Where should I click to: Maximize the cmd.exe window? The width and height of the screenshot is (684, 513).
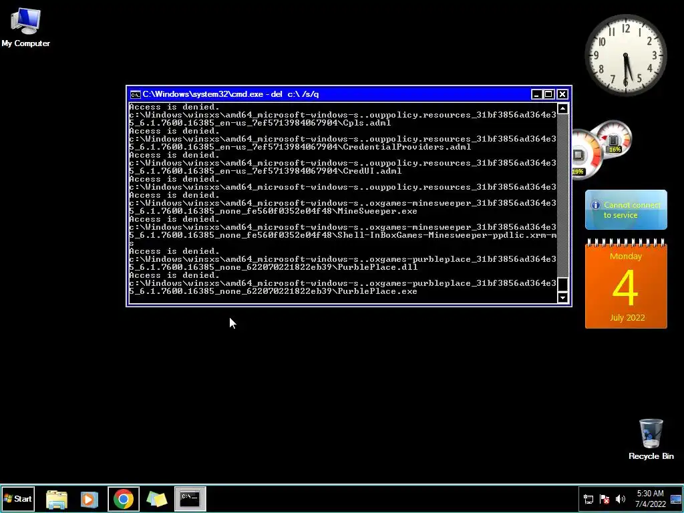(x=549, y=94)
